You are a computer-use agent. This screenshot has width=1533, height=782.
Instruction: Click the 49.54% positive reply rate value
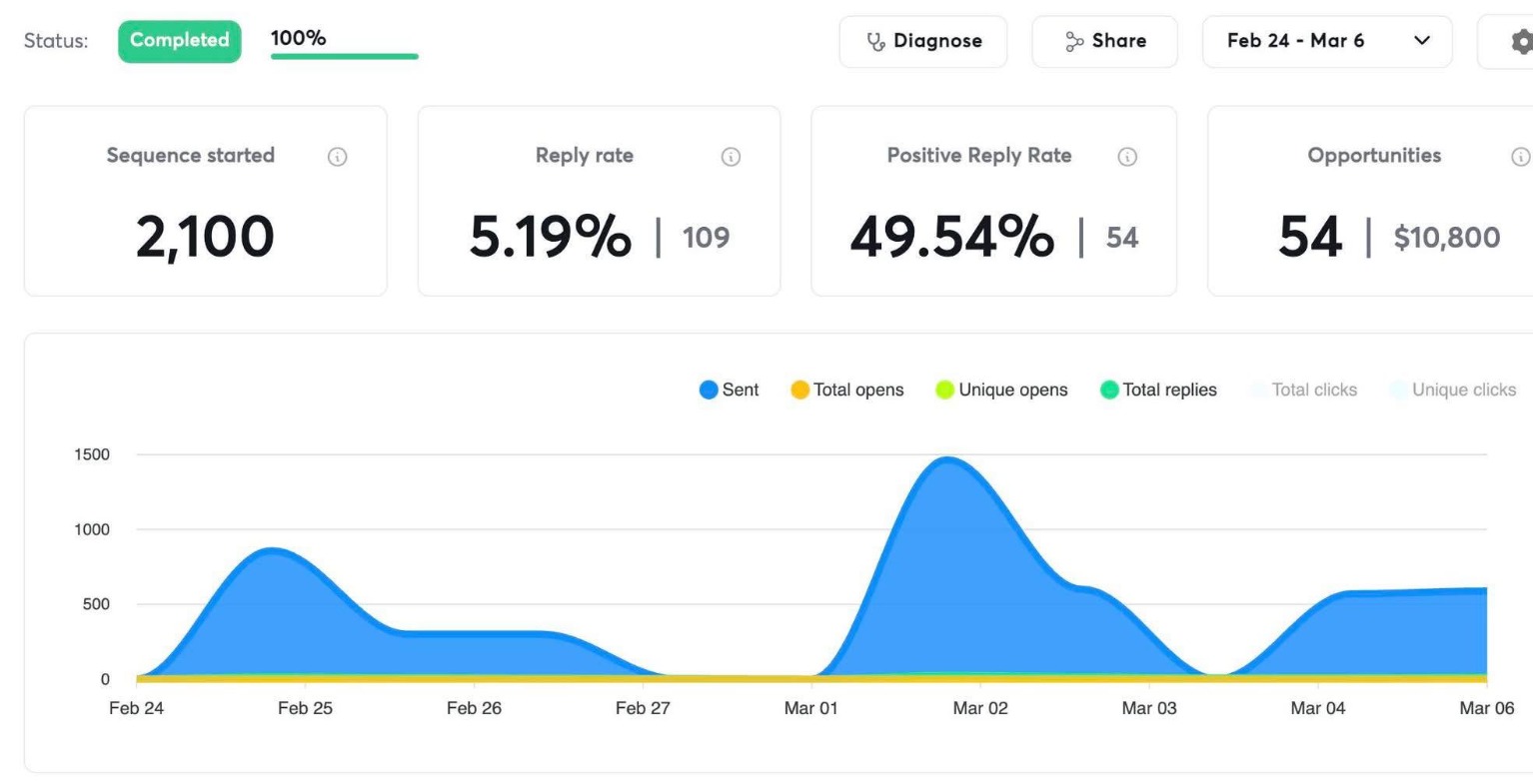point(951,237)
